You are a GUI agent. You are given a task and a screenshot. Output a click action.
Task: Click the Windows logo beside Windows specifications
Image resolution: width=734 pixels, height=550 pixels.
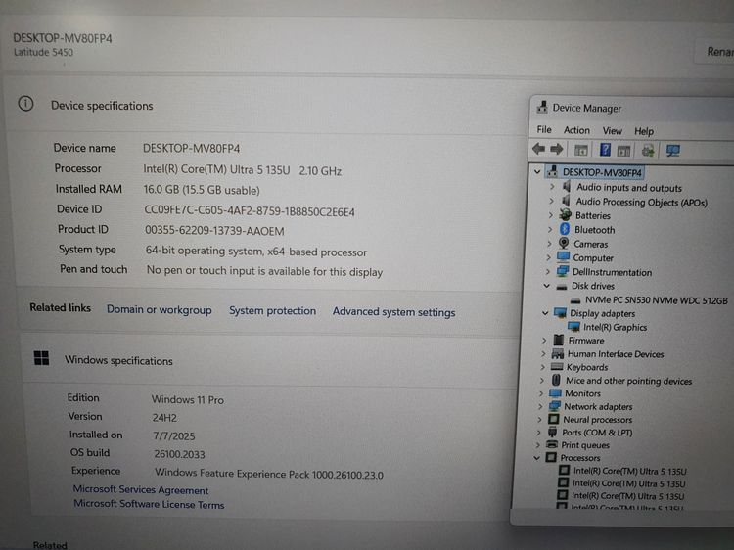[x=42, y=358]
